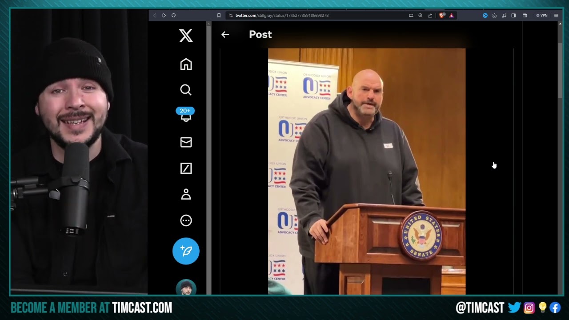569x320 pixels.
Task: Click the twitter.com address bar URL
Action: pos(282,16)
